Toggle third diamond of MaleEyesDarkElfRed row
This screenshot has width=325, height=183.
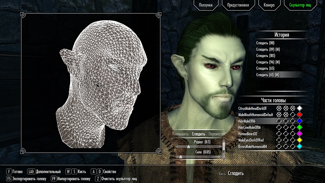(x=293, y=140)
